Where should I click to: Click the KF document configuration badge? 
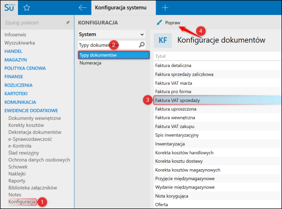coord(163,40)
